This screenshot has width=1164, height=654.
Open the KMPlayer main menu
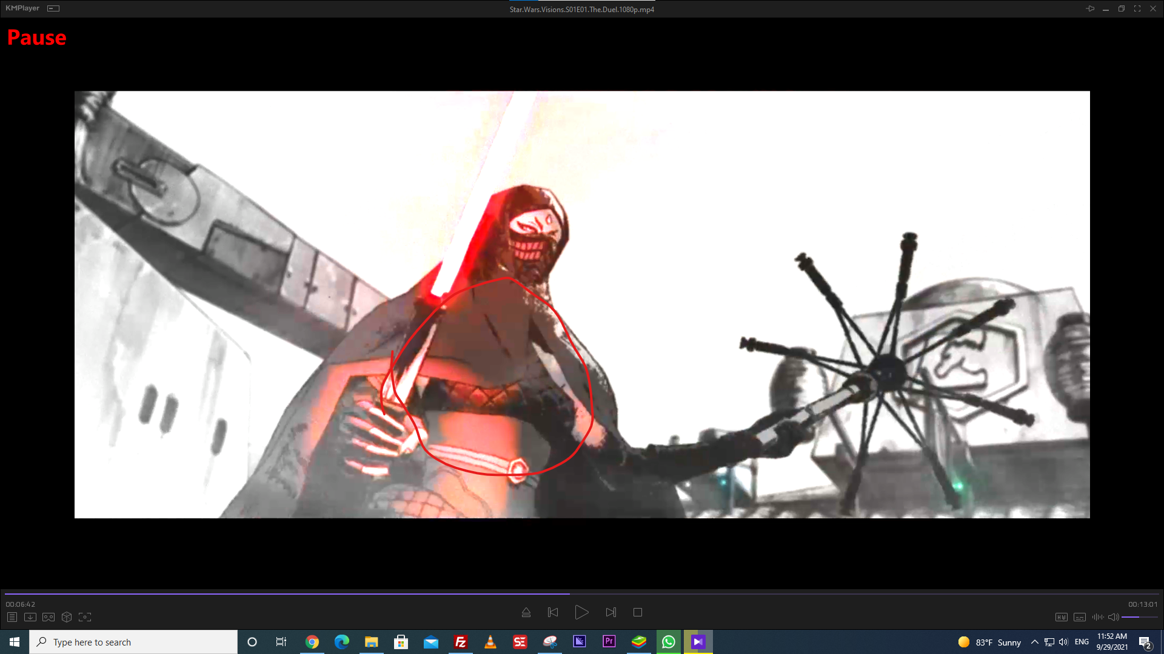22,8
